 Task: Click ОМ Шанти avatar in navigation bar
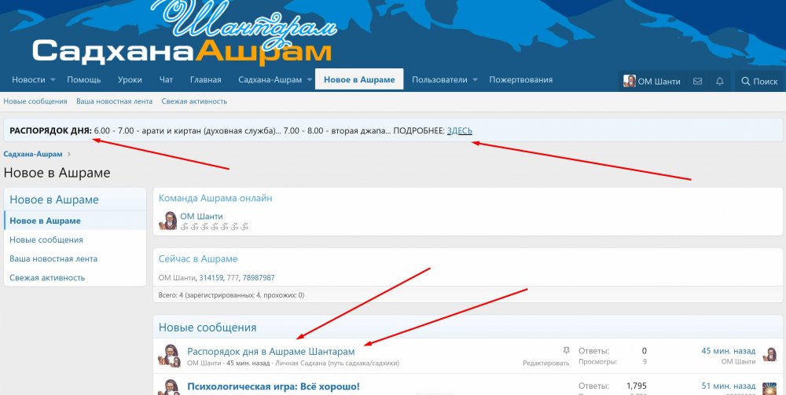[x=629, y=81]
